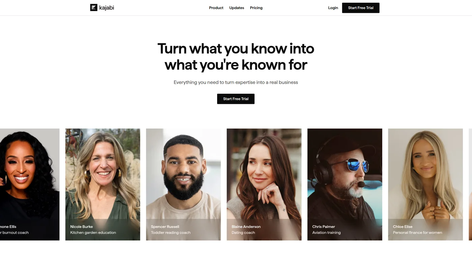Click the Kajabi logo icon
The image size is (472, 265).
[x=94, y=7]
